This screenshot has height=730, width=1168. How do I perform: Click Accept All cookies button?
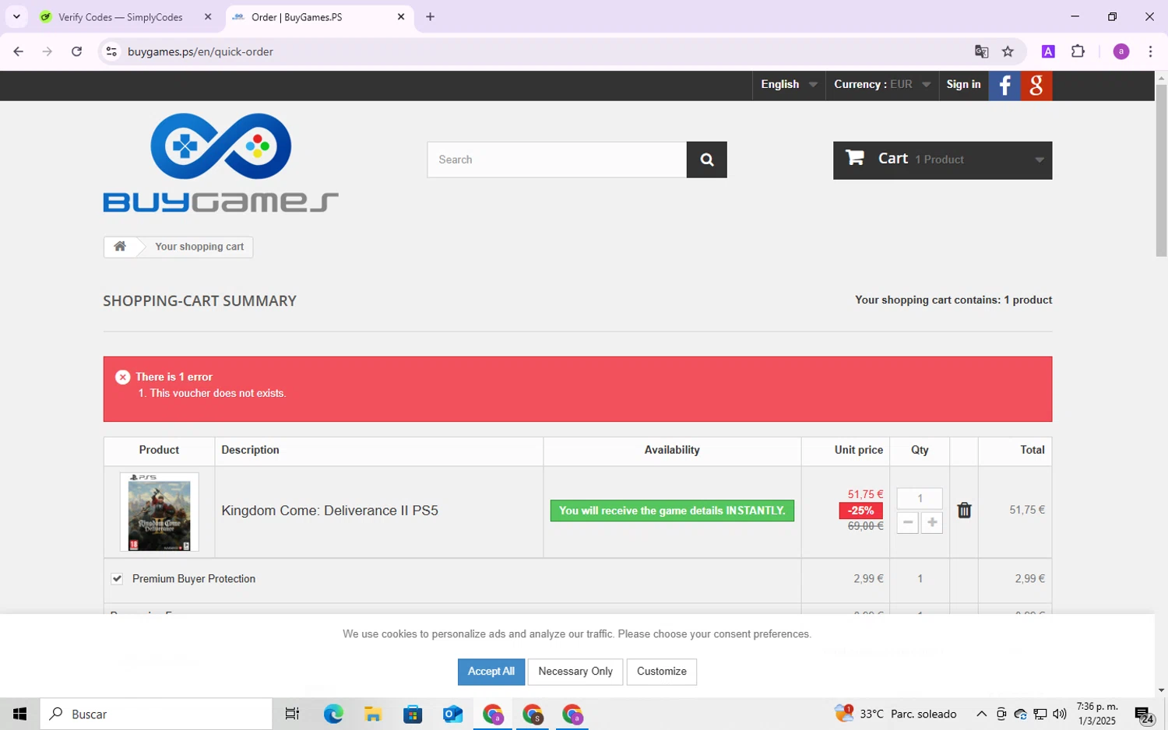click(x=491, y=672)
